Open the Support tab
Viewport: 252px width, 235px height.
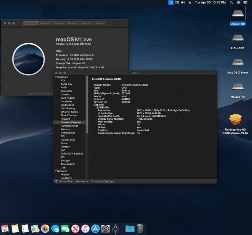(86, 23)
